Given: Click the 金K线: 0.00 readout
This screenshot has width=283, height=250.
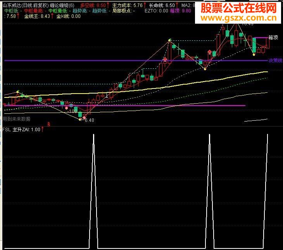Looking at the screenshot, I should pos(68,16).
